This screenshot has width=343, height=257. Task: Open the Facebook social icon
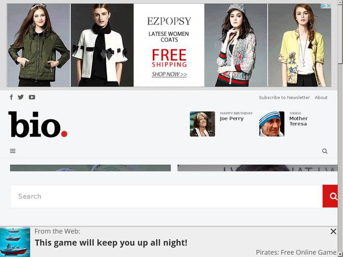11,97
